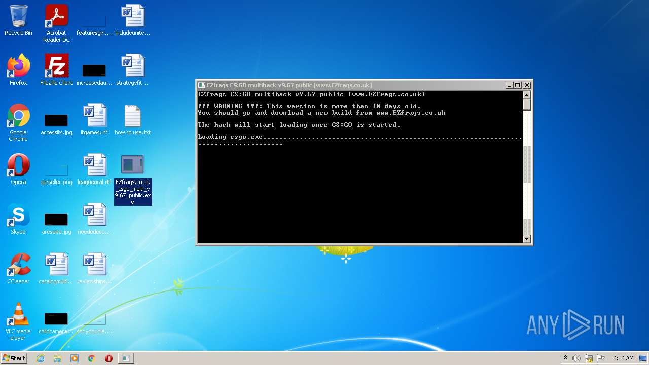649x365 pixels.
Task: Open the console window system menu icon
Action: (x=202, y=85)
